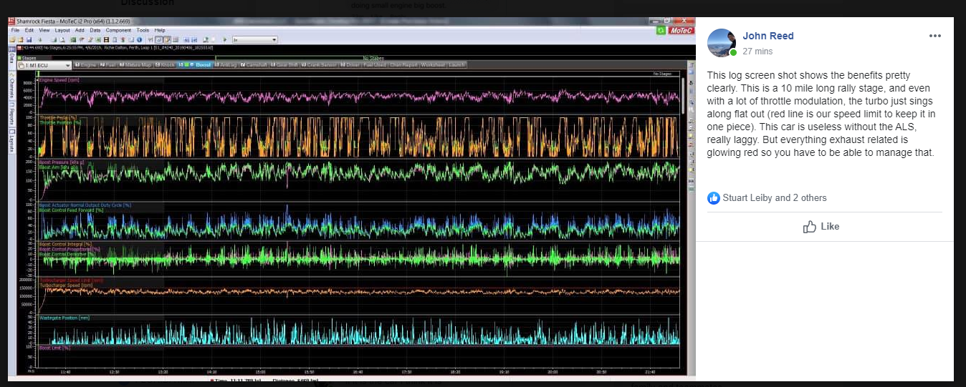Open the zoom level combo box in toolbar

[x=254, y=40]
